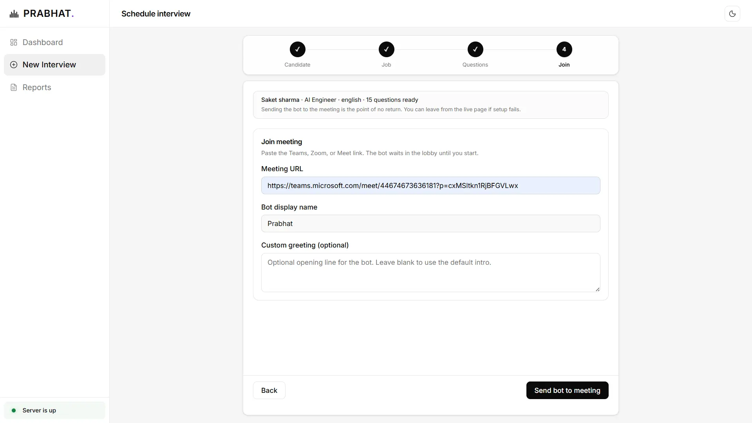Grab the Custom greeting textarea resize handle
This screenshot has width=752, height=423.
pyautogui.click(x=597, y=289)
